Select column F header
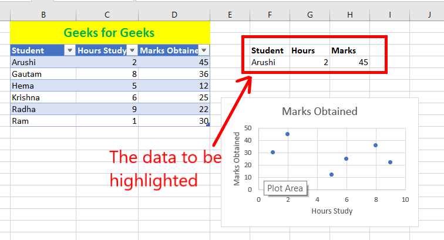 (x=270, y=15)
